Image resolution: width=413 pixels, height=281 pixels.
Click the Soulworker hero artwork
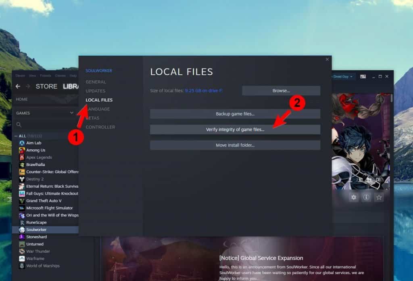coord(360,142)
